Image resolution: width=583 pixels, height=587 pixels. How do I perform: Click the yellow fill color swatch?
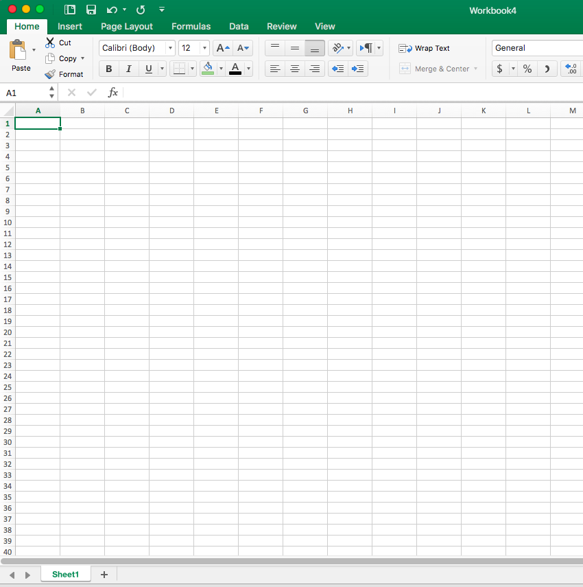(208, 69)
